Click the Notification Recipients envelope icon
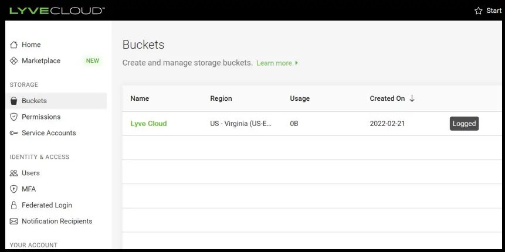 (14, 222)
